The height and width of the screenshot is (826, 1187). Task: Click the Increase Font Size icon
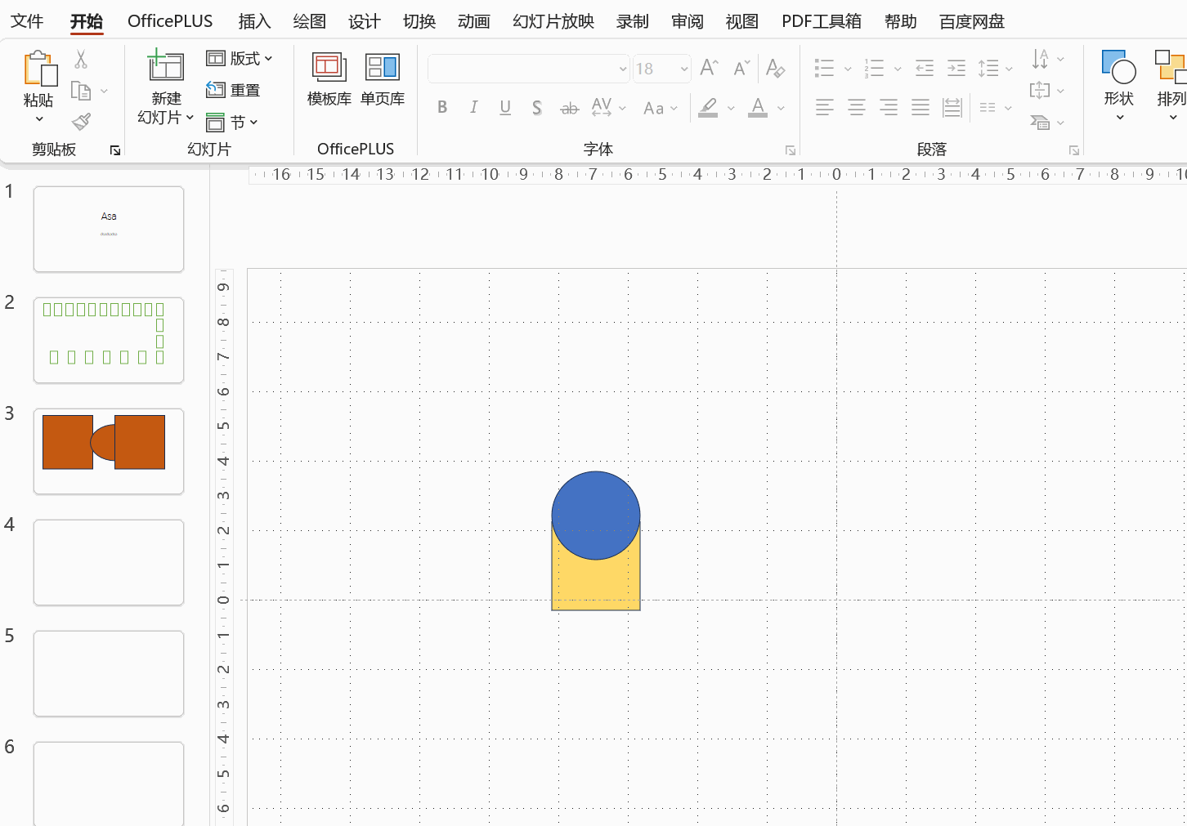point(709,69)
